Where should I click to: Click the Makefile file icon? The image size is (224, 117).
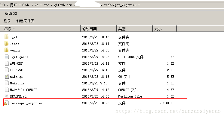[7, 83]
